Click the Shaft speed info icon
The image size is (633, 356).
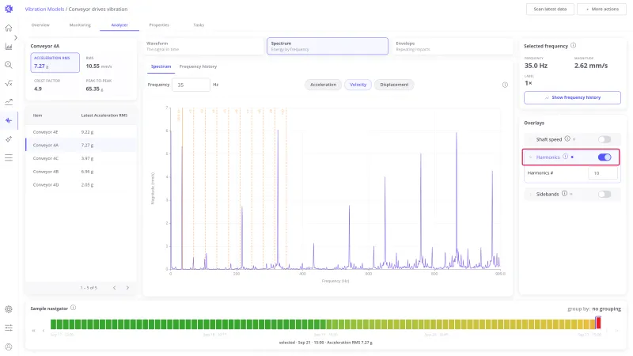pyautogui.click(x=567, y=139)
